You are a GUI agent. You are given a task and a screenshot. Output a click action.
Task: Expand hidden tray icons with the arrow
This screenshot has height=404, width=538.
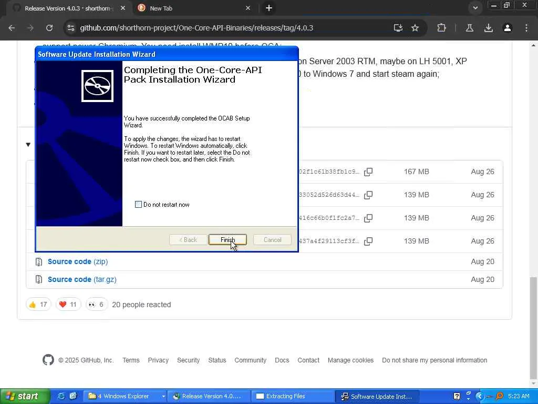click(480, 397)
